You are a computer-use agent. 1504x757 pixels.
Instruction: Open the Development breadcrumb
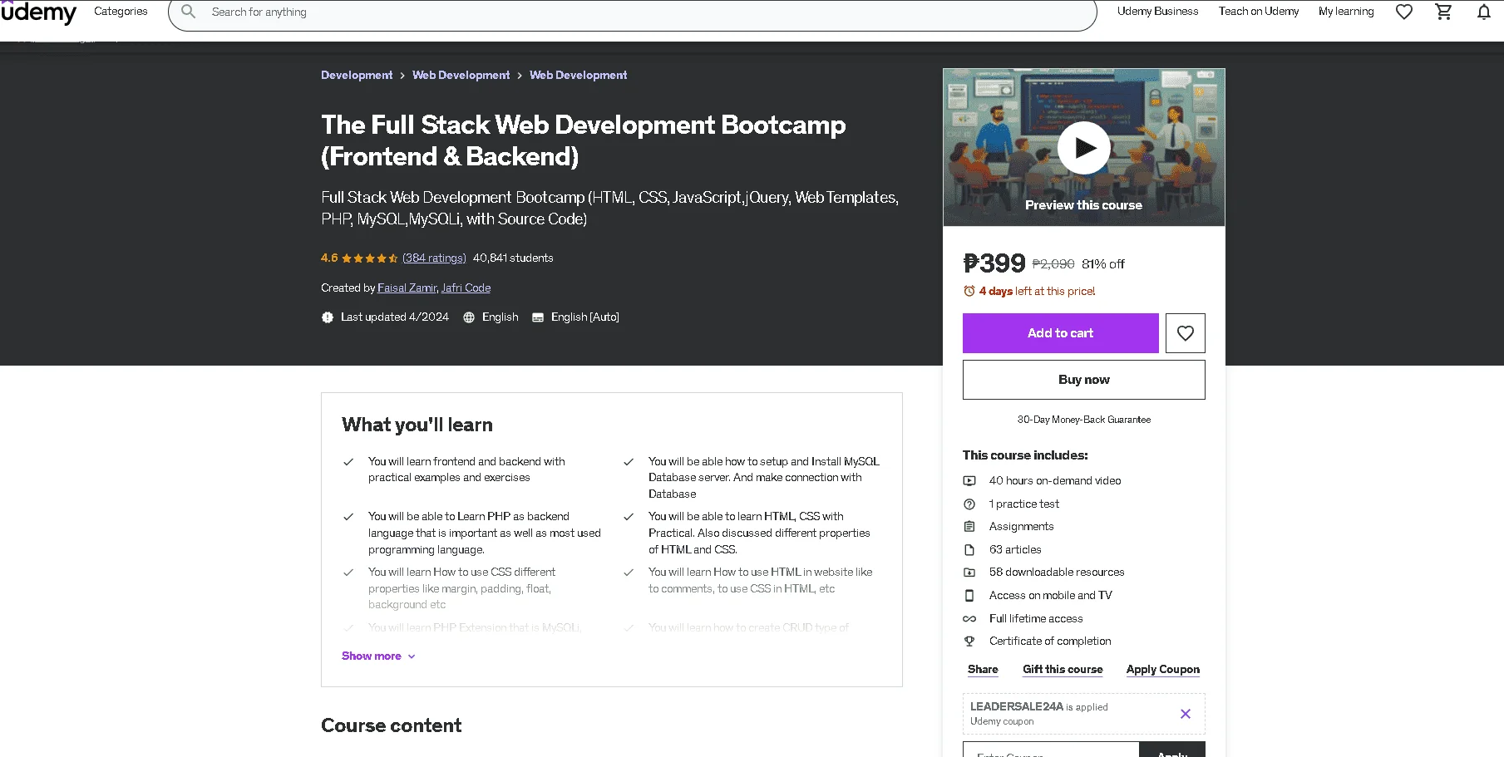357,75
